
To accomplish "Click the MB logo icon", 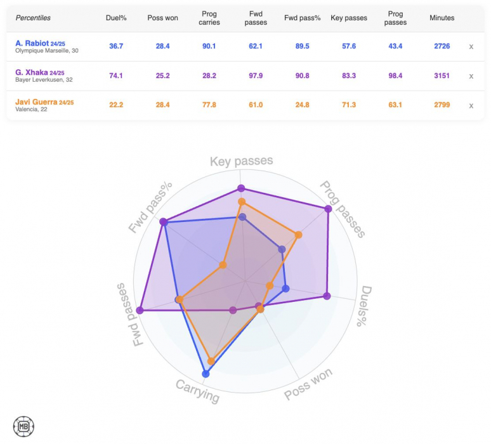I will (x=23, y=426).
